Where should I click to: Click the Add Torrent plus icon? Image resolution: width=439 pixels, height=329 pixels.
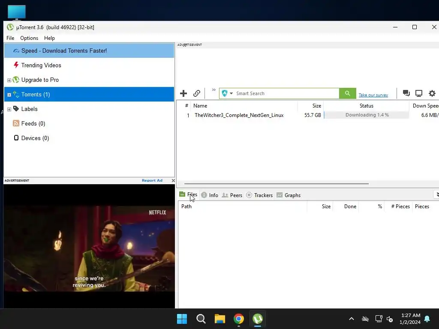183,93
